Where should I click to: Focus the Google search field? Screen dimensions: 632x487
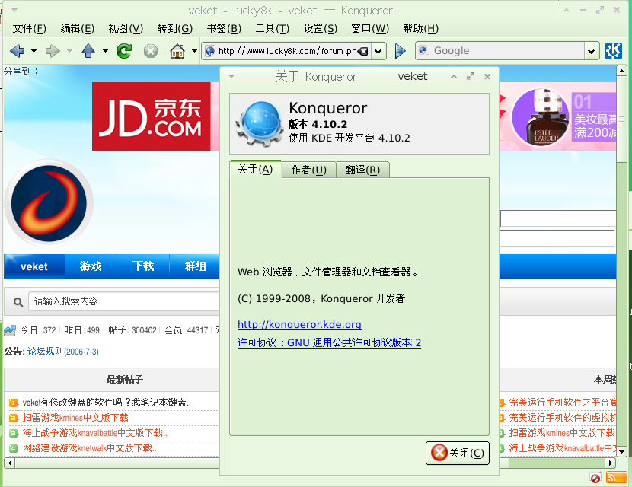point(506,51)
